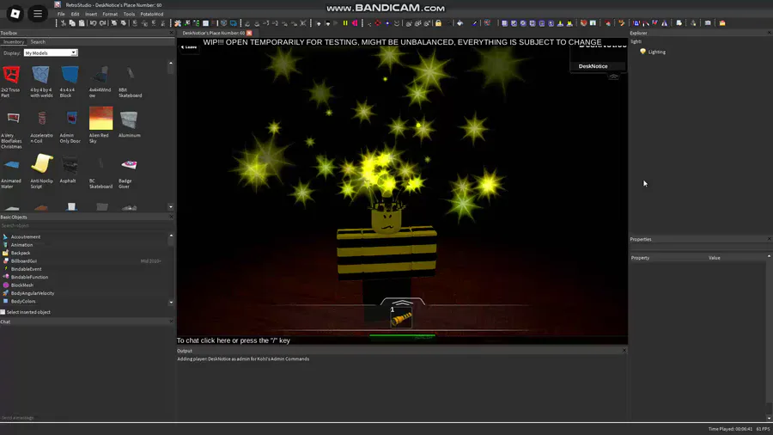Insert the Alien Red Sky model

(x=100, y=123)
